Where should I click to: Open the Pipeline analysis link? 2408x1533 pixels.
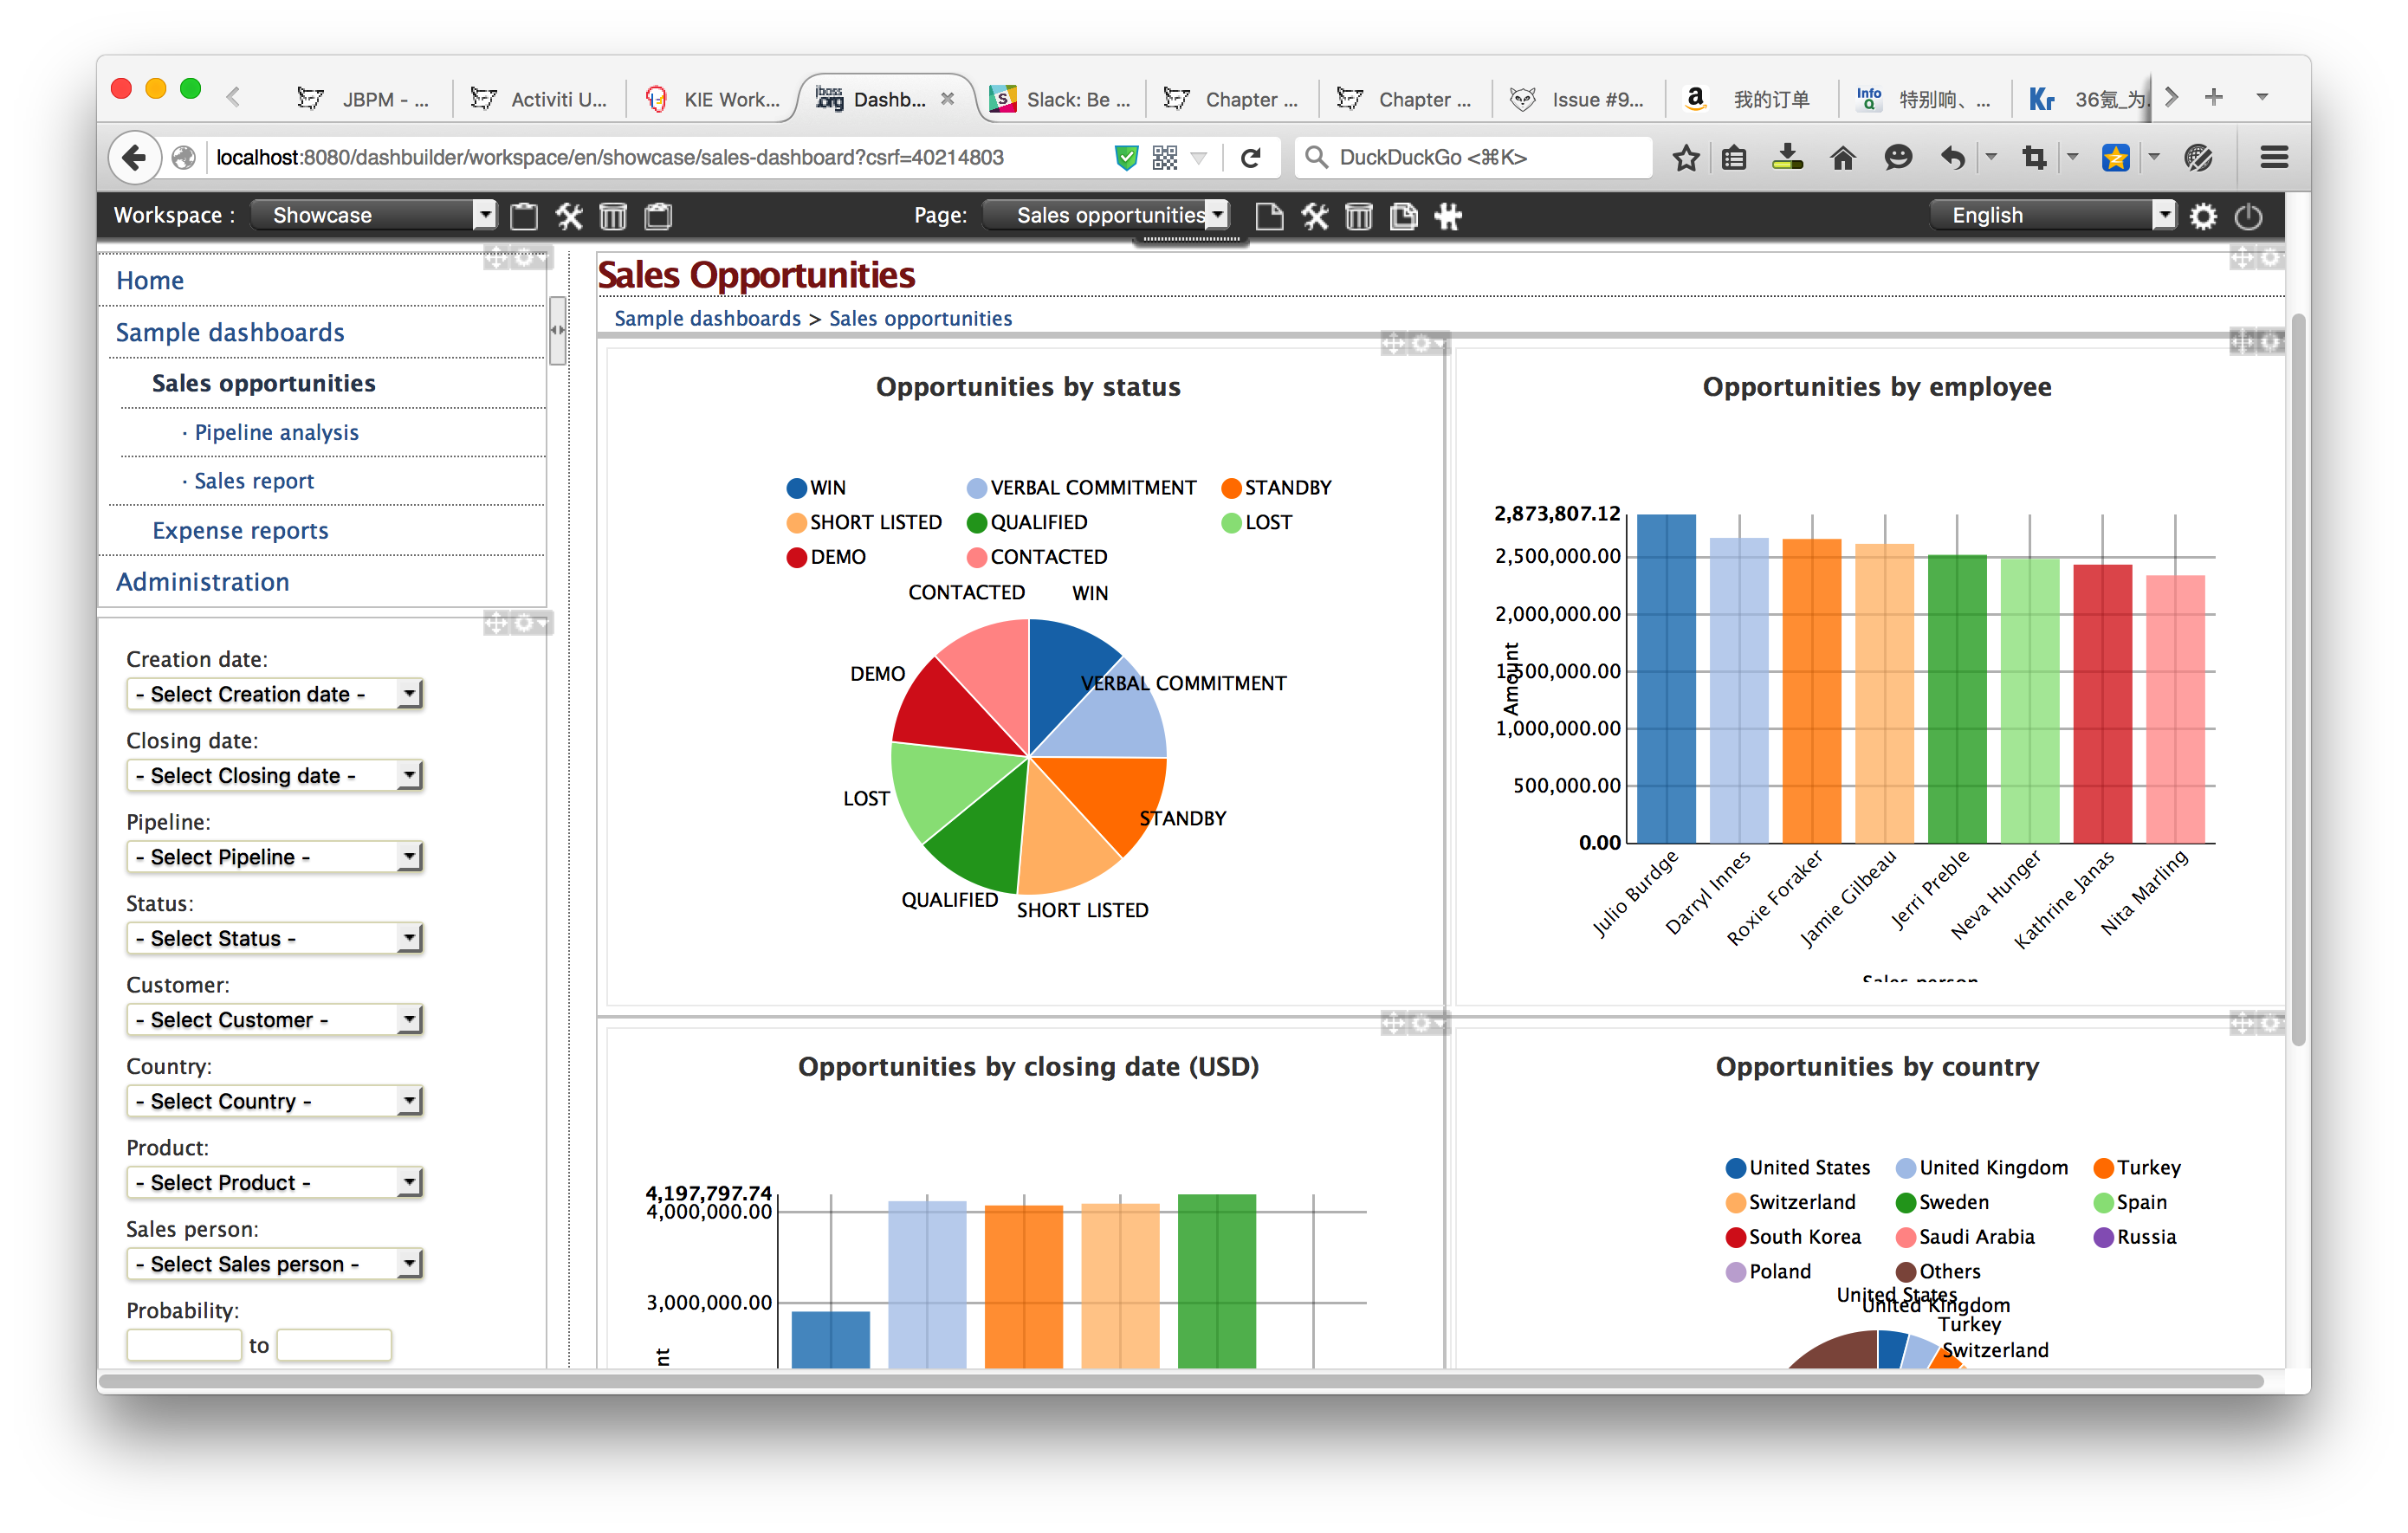coord(276,432)
